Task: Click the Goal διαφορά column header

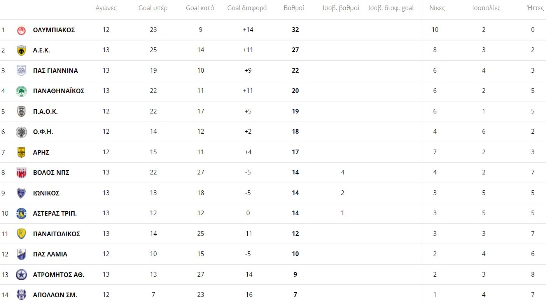Action: 247,8
